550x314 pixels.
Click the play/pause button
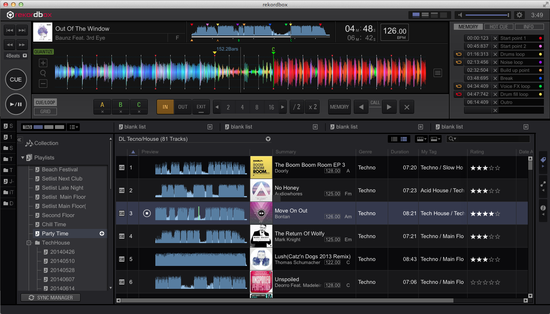point(16,104)
